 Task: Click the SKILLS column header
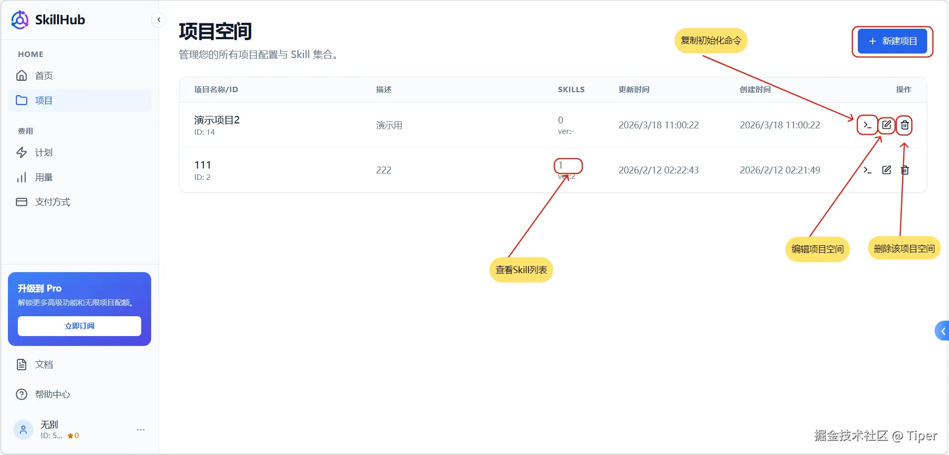click(x=571, y=90)
